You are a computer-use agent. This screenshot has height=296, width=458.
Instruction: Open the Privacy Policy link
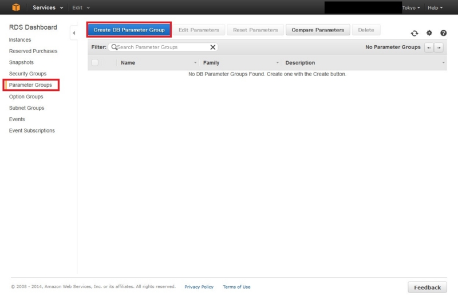pos(199,287)
